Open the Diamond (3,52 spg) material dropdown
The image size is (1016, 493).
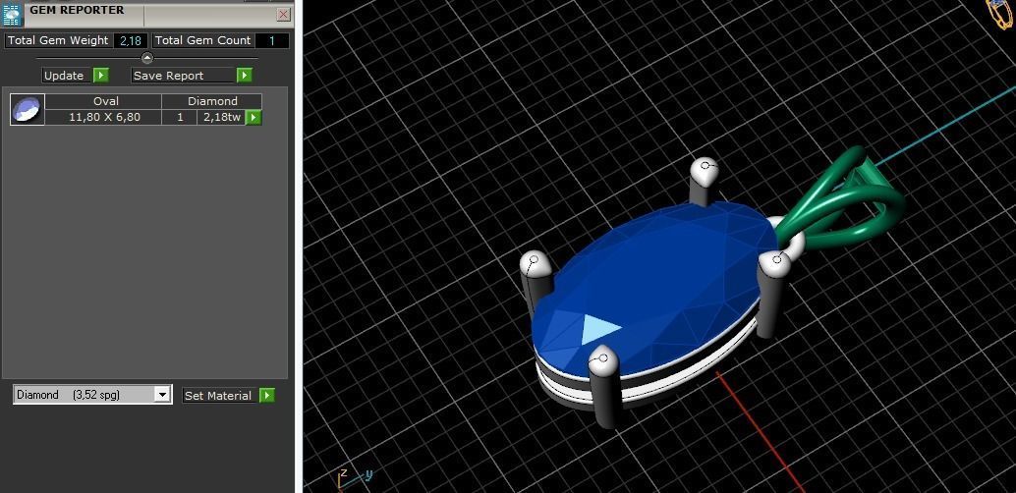(92, 395)
